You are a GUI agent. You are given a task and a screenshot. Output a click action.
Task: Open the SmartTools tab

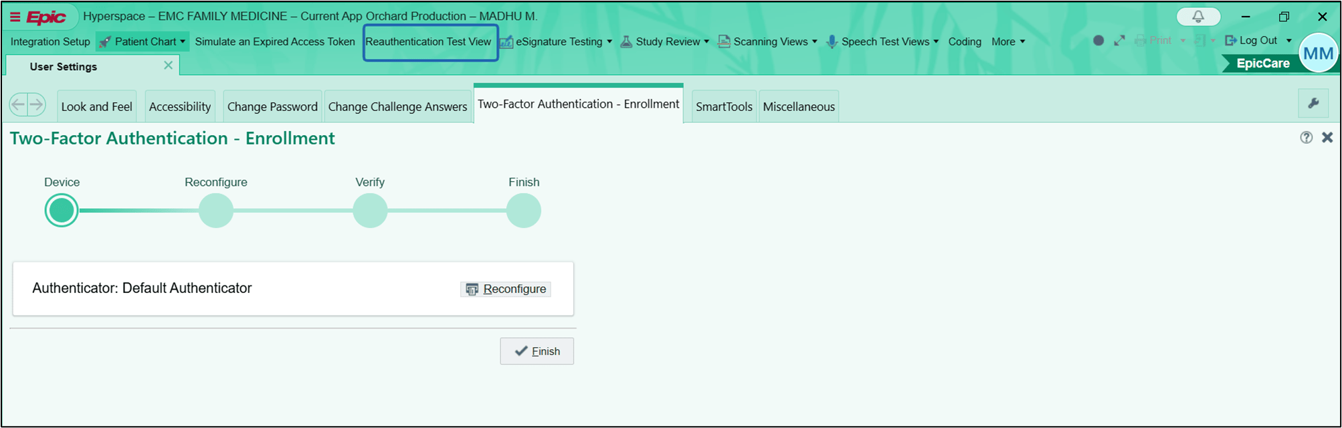(x=724, y=106)
